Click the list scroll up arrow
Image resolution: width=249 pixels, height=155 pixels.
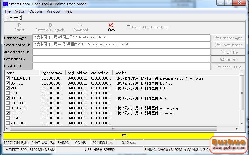(242, 73)
